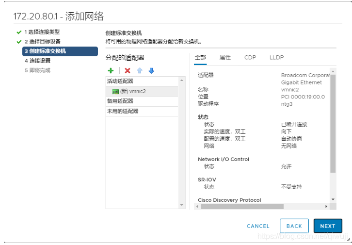352x245 pixels.
Task: Move adapter up with the up arrow icon
Action: tap(140, 71)
